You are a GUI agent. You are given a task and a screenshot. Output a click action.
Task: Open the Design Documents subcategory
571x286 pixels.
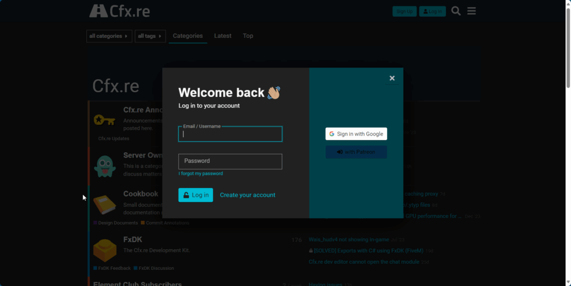pyautogui.click(x=116, y=222)
